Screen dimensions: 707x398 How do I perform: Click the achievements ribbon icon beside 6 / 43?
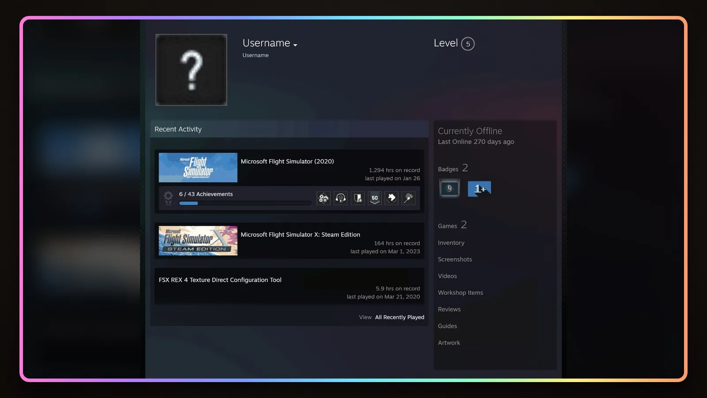(168, 198)
